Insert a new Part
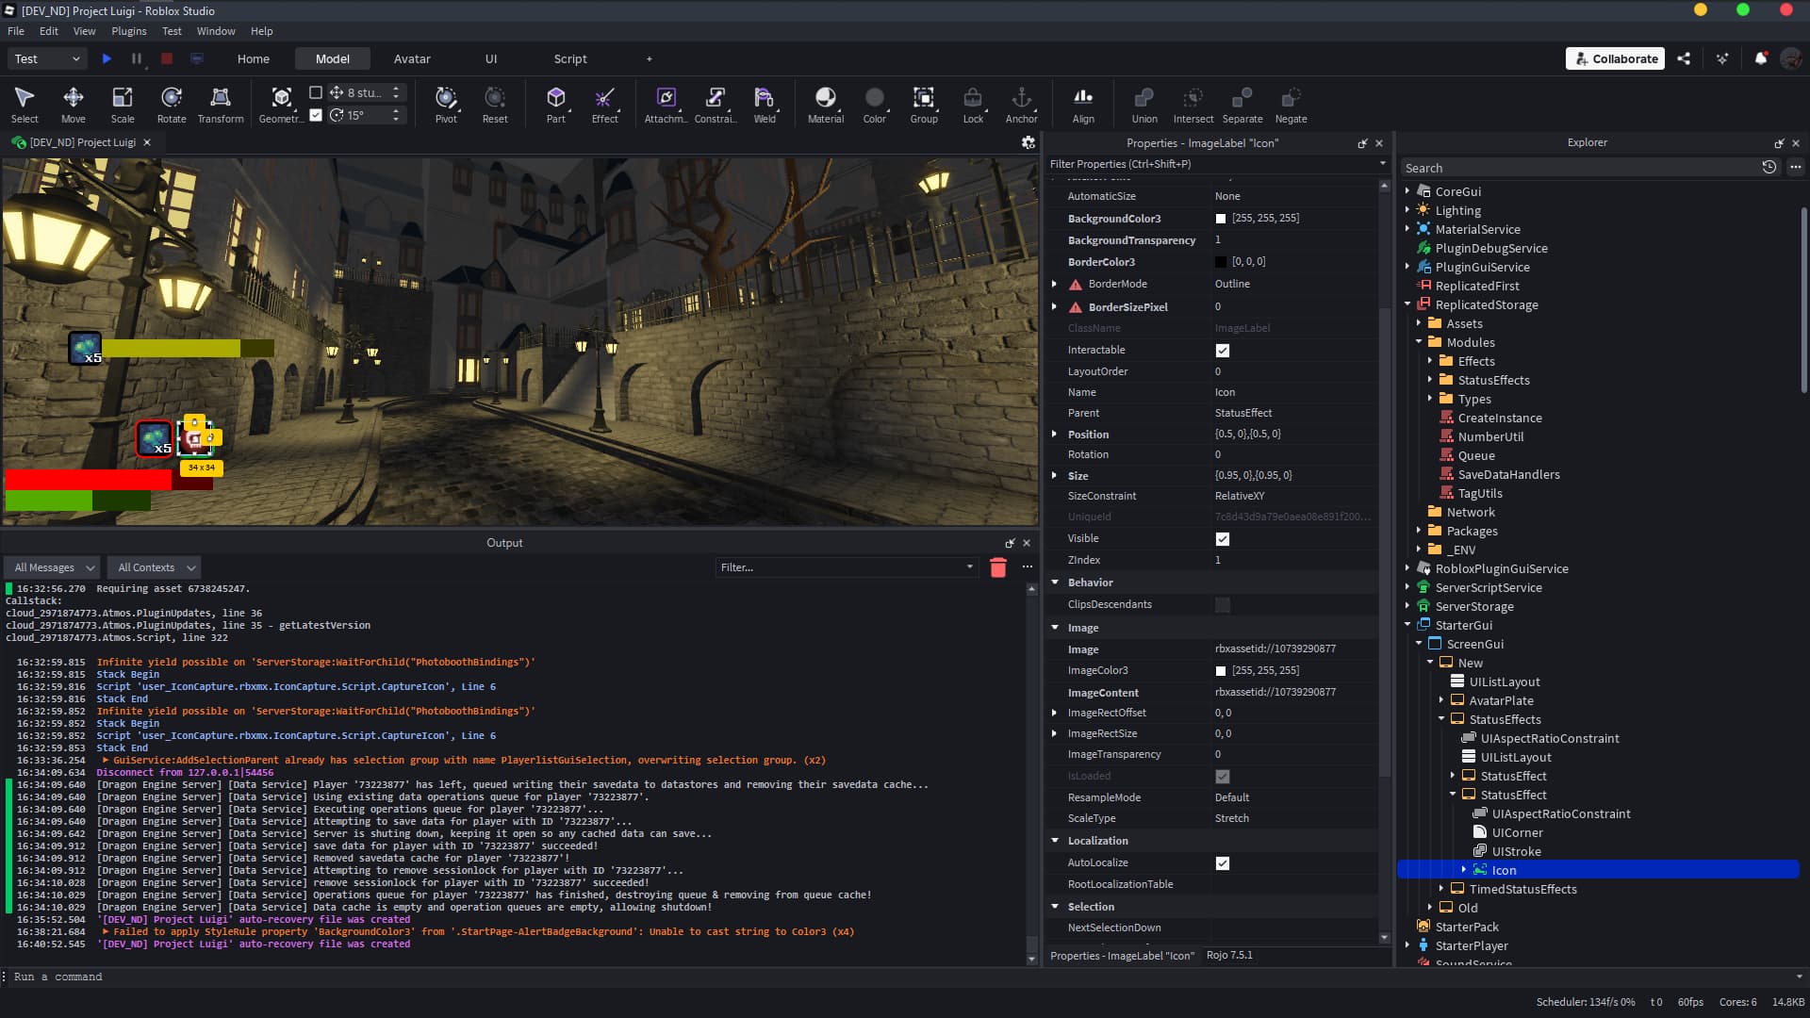 (556, 104)
